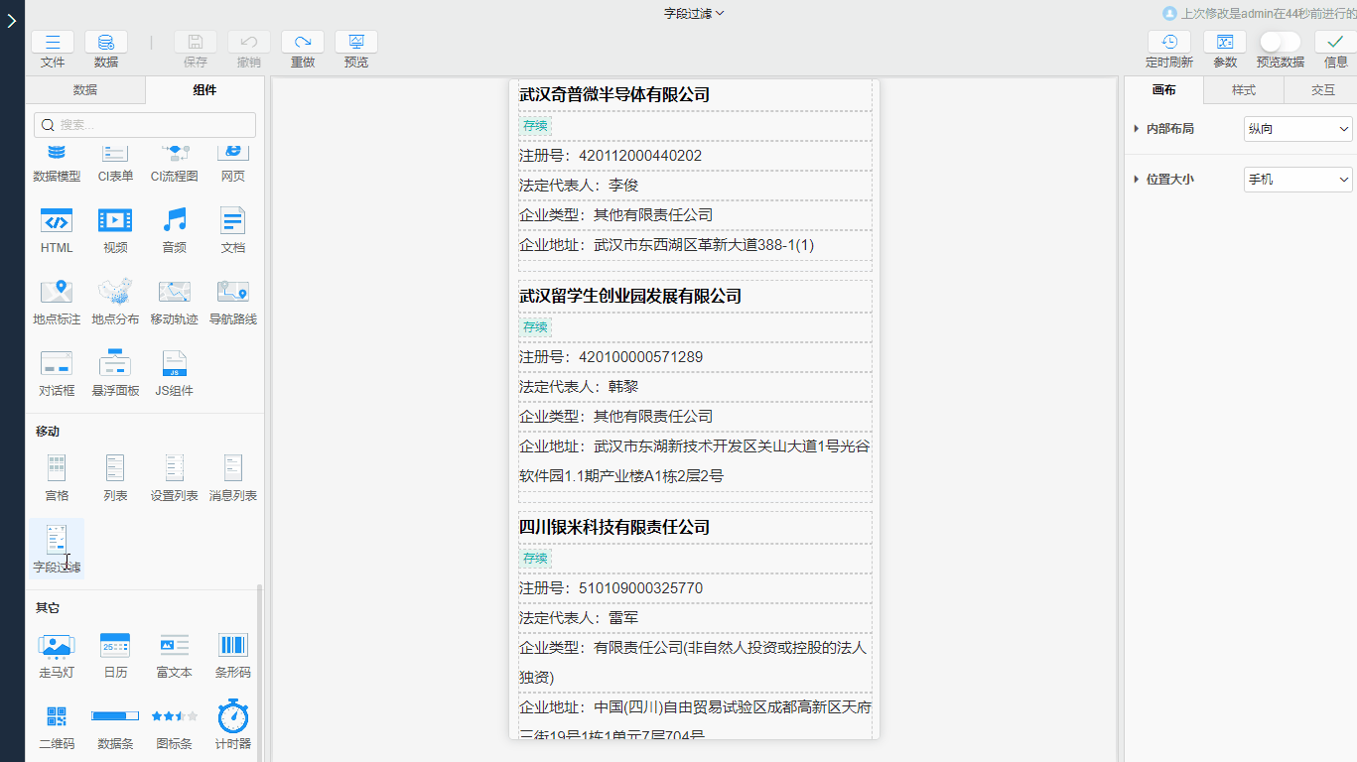This screenshot has width=1357, height=762.
Task: Open the 参数 (Parameters) icon
Action: (1225, 43)
